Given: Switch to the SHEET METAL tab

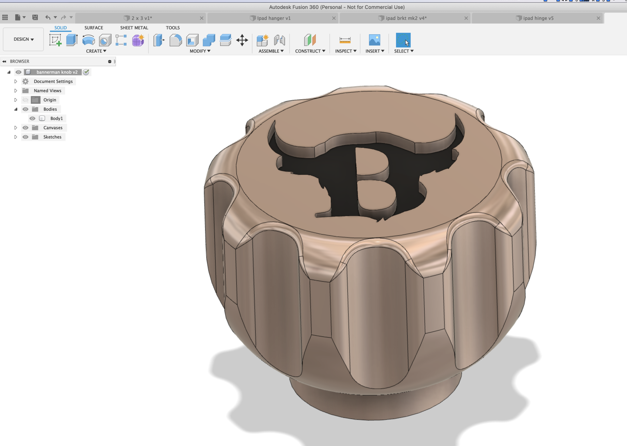Looking at the screenshot, I should coord(134,28).
